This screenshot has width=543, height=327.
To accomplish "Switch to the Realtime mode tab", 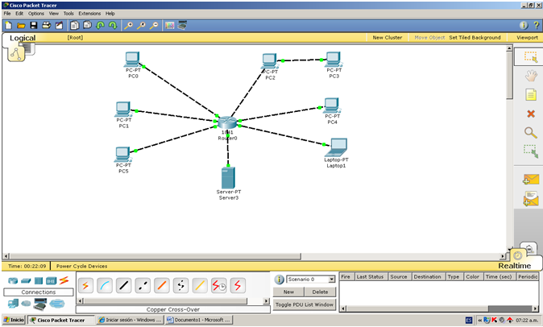I will tap(514, 266).
